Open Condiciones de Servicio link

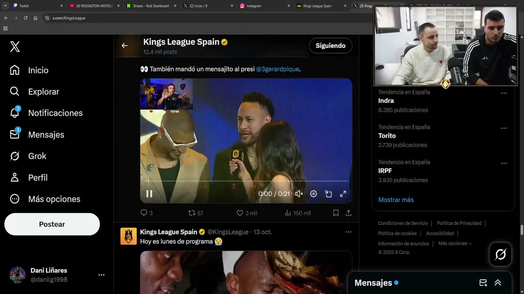pos(403,223)
